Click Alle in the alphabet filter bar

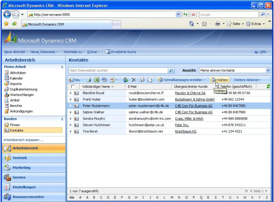[x=72, y=197]
